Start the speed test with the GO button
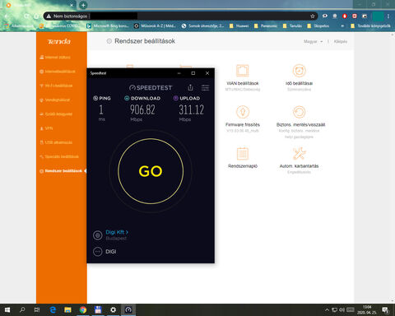 [151, 171]
